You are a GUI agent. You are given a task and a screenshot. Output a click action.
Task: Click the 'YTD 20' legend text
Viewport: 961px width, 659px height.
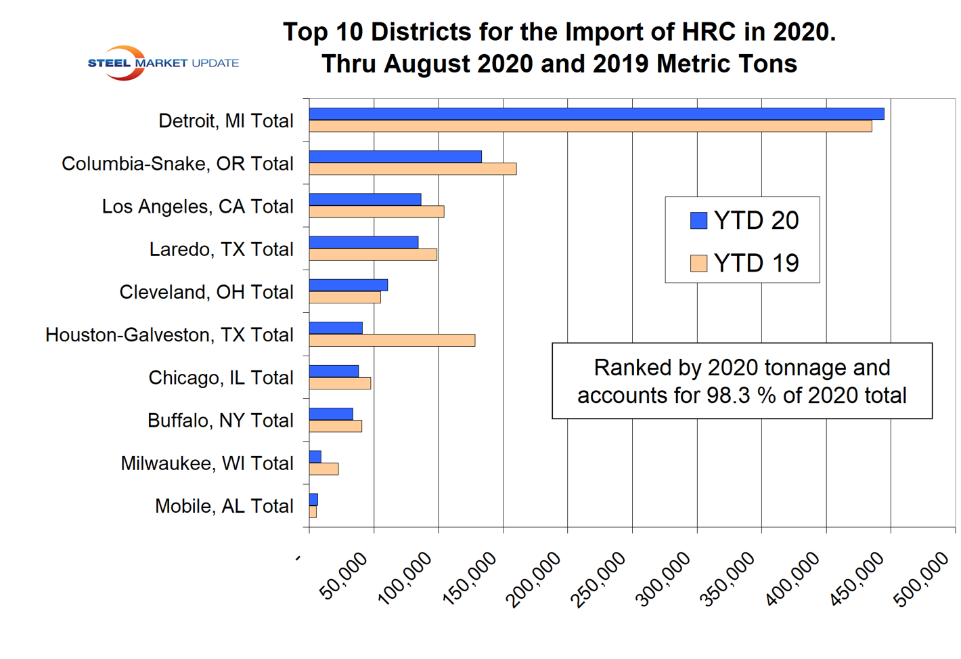pos(756,220)
